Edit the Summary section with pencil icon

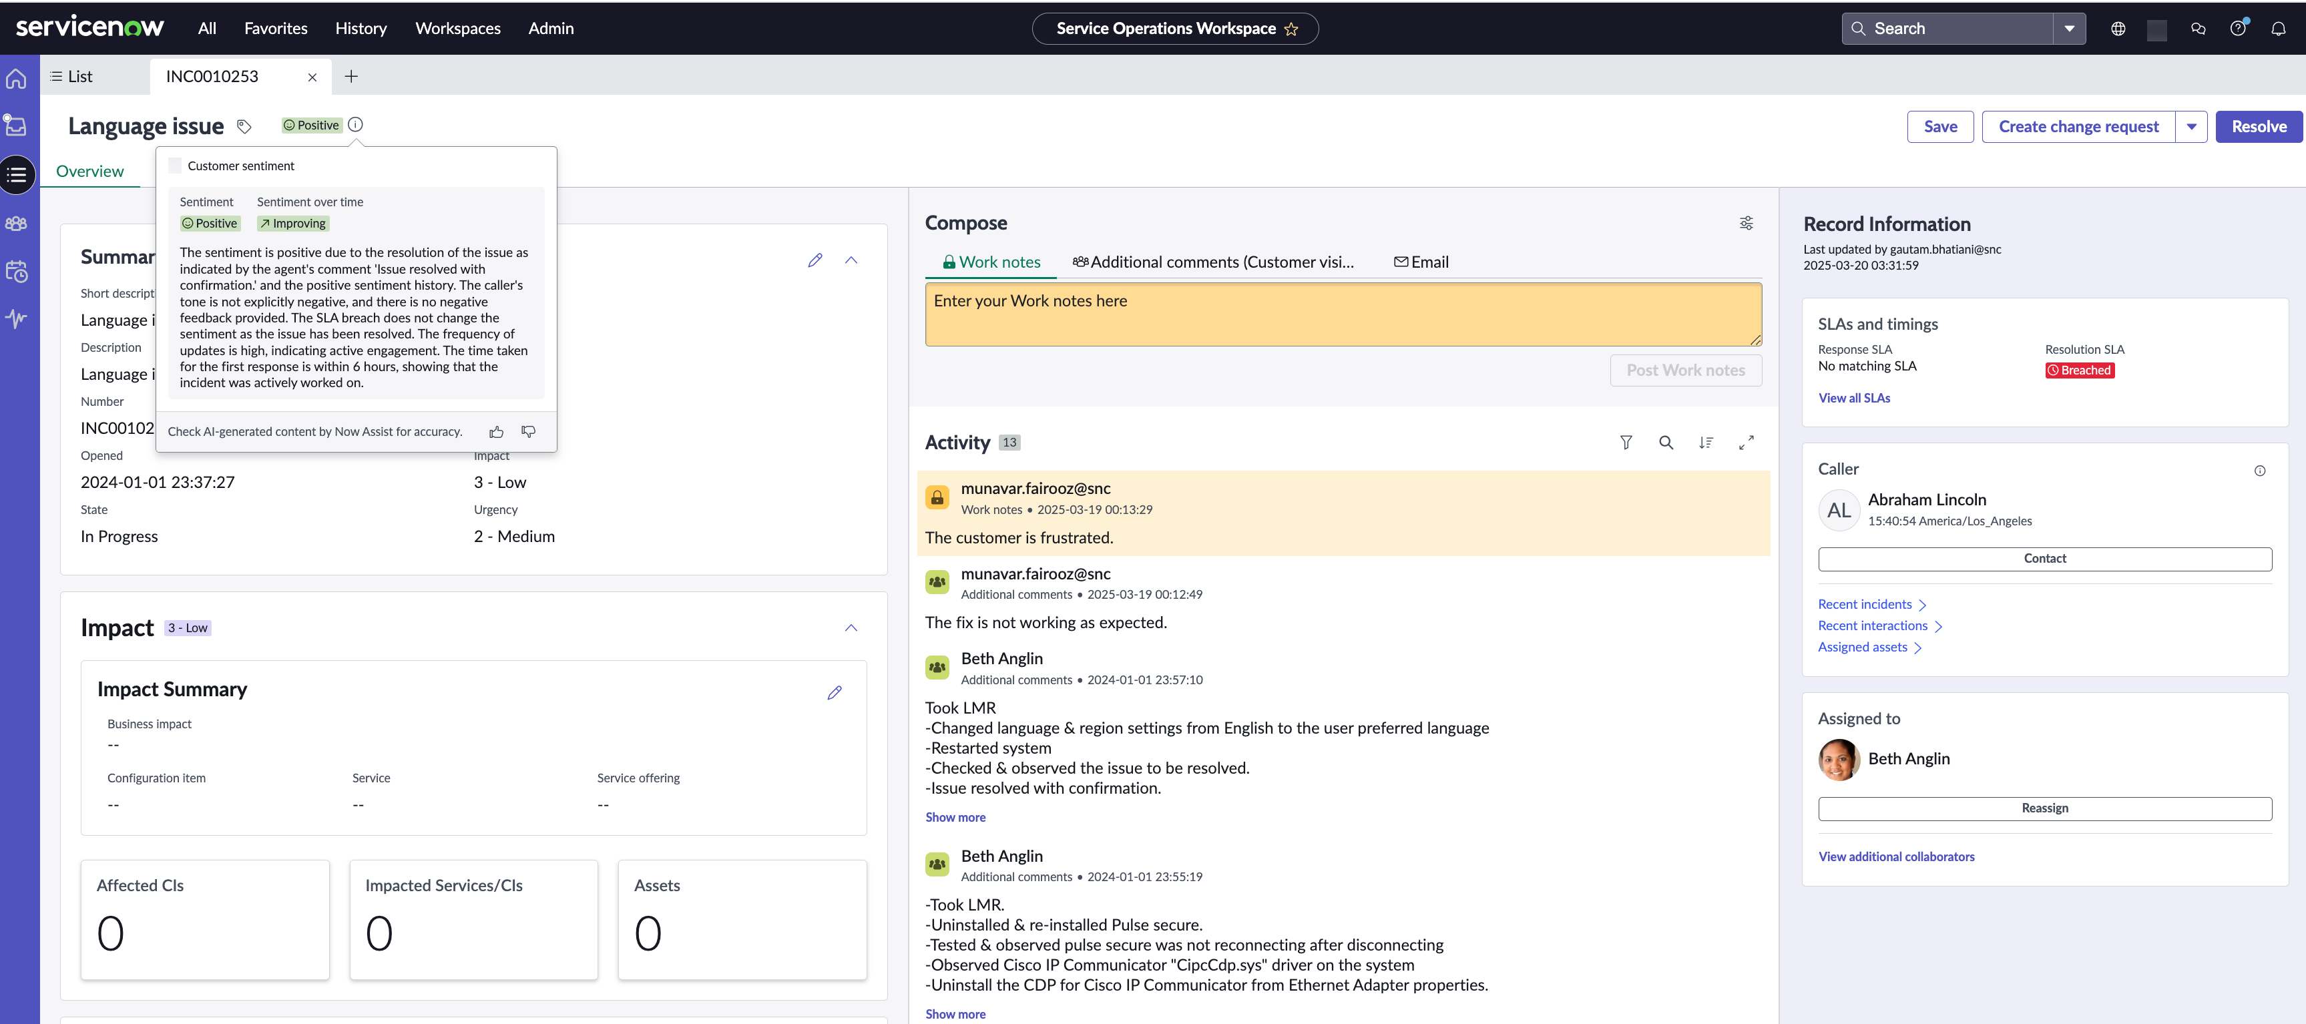click(x=815, y=260)
